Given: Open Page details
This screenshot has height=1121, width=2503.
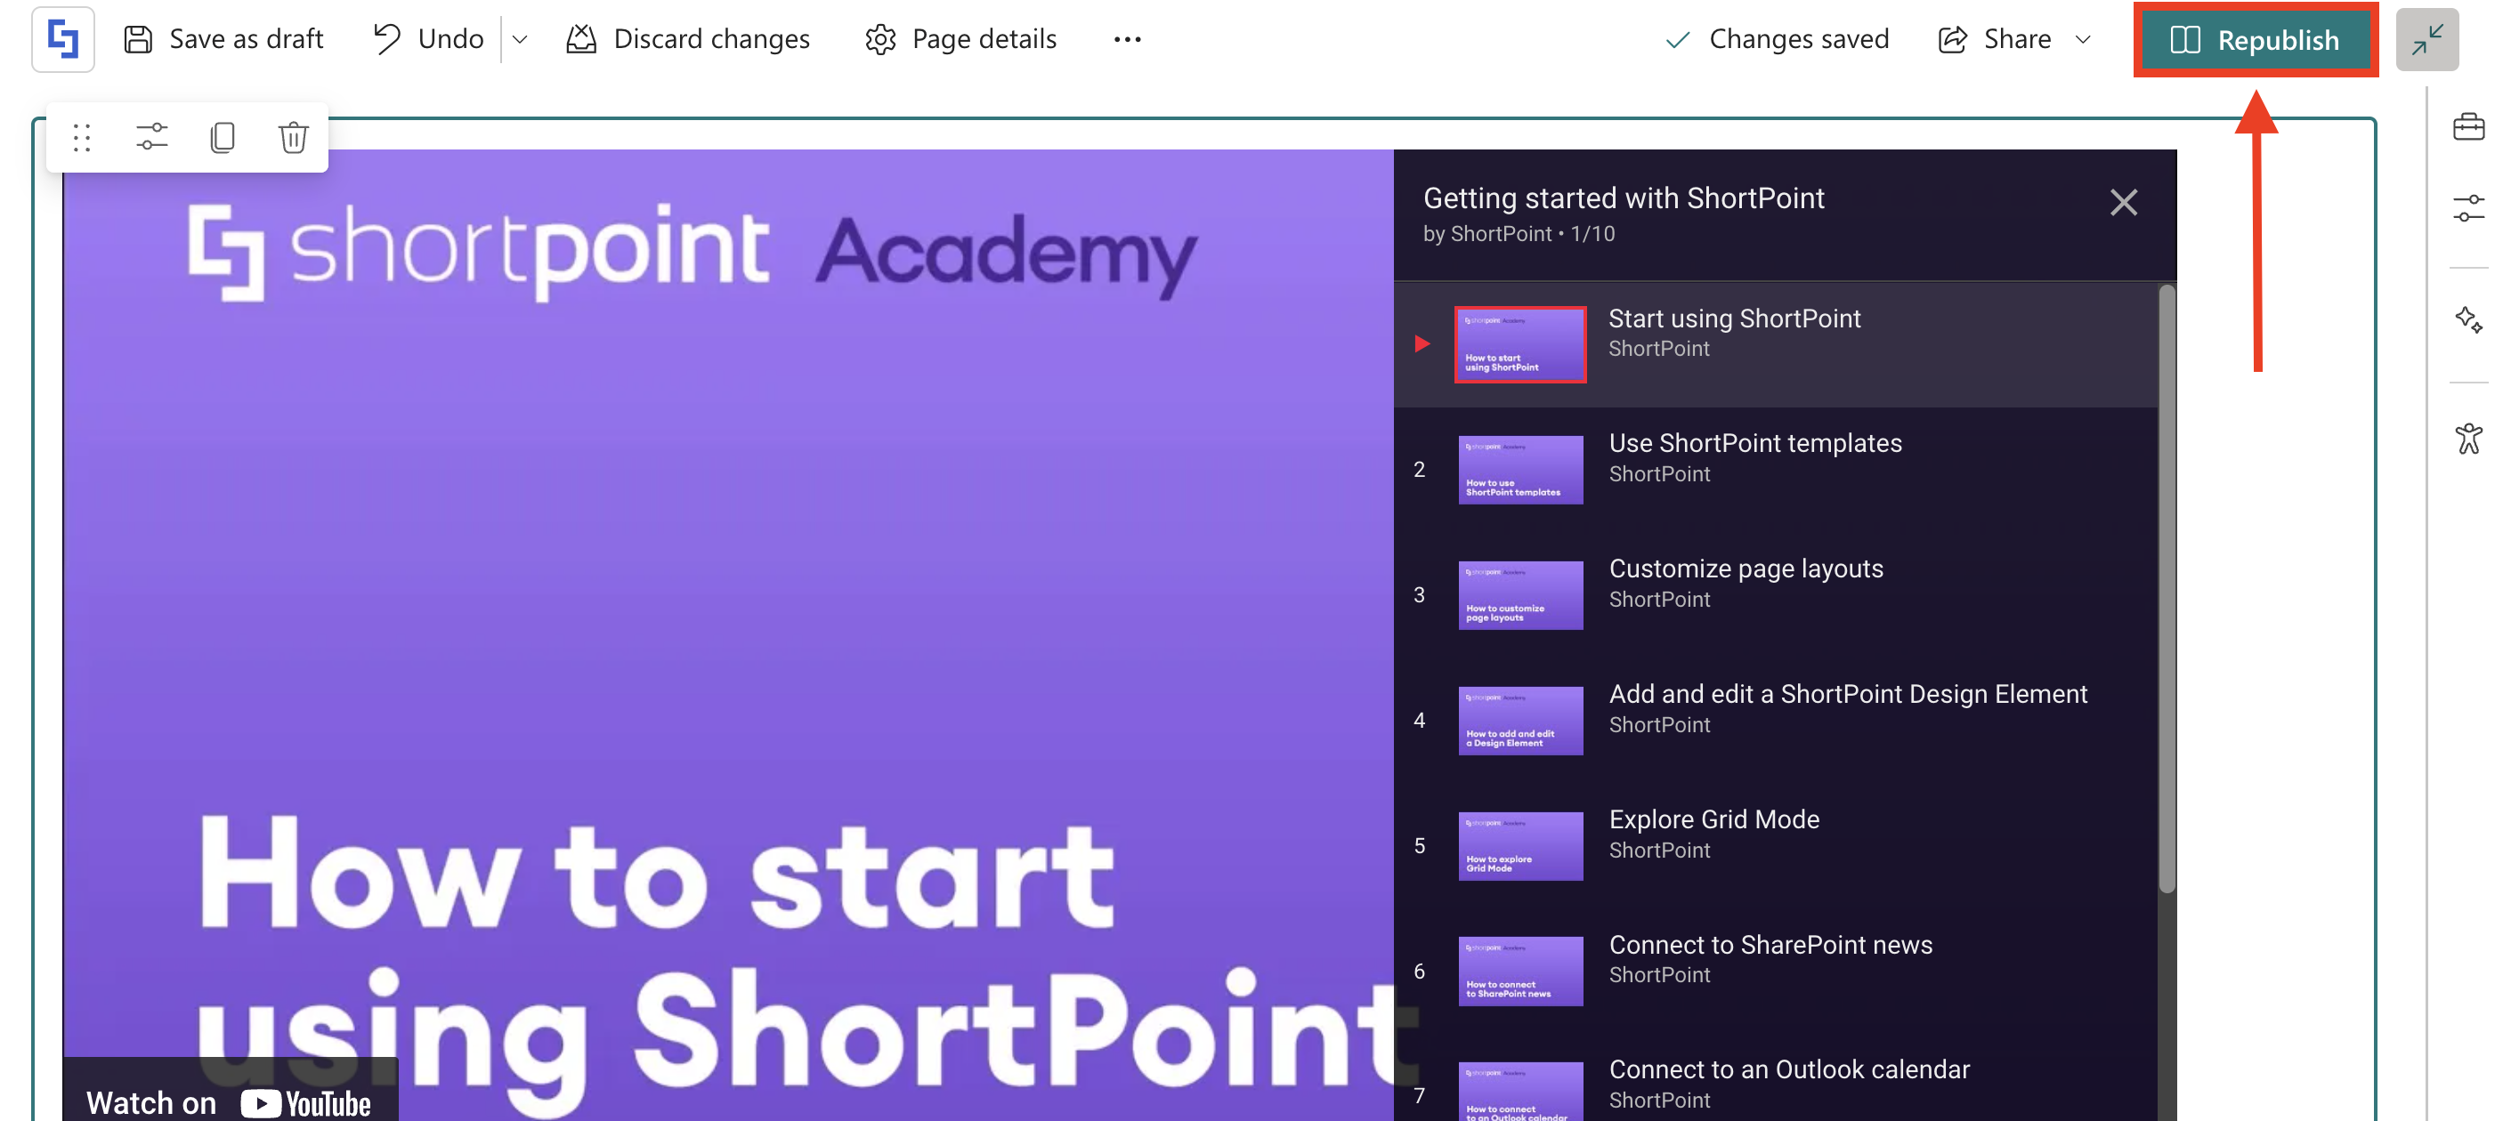Looking at the screenshot, I should tap(960, 40).
